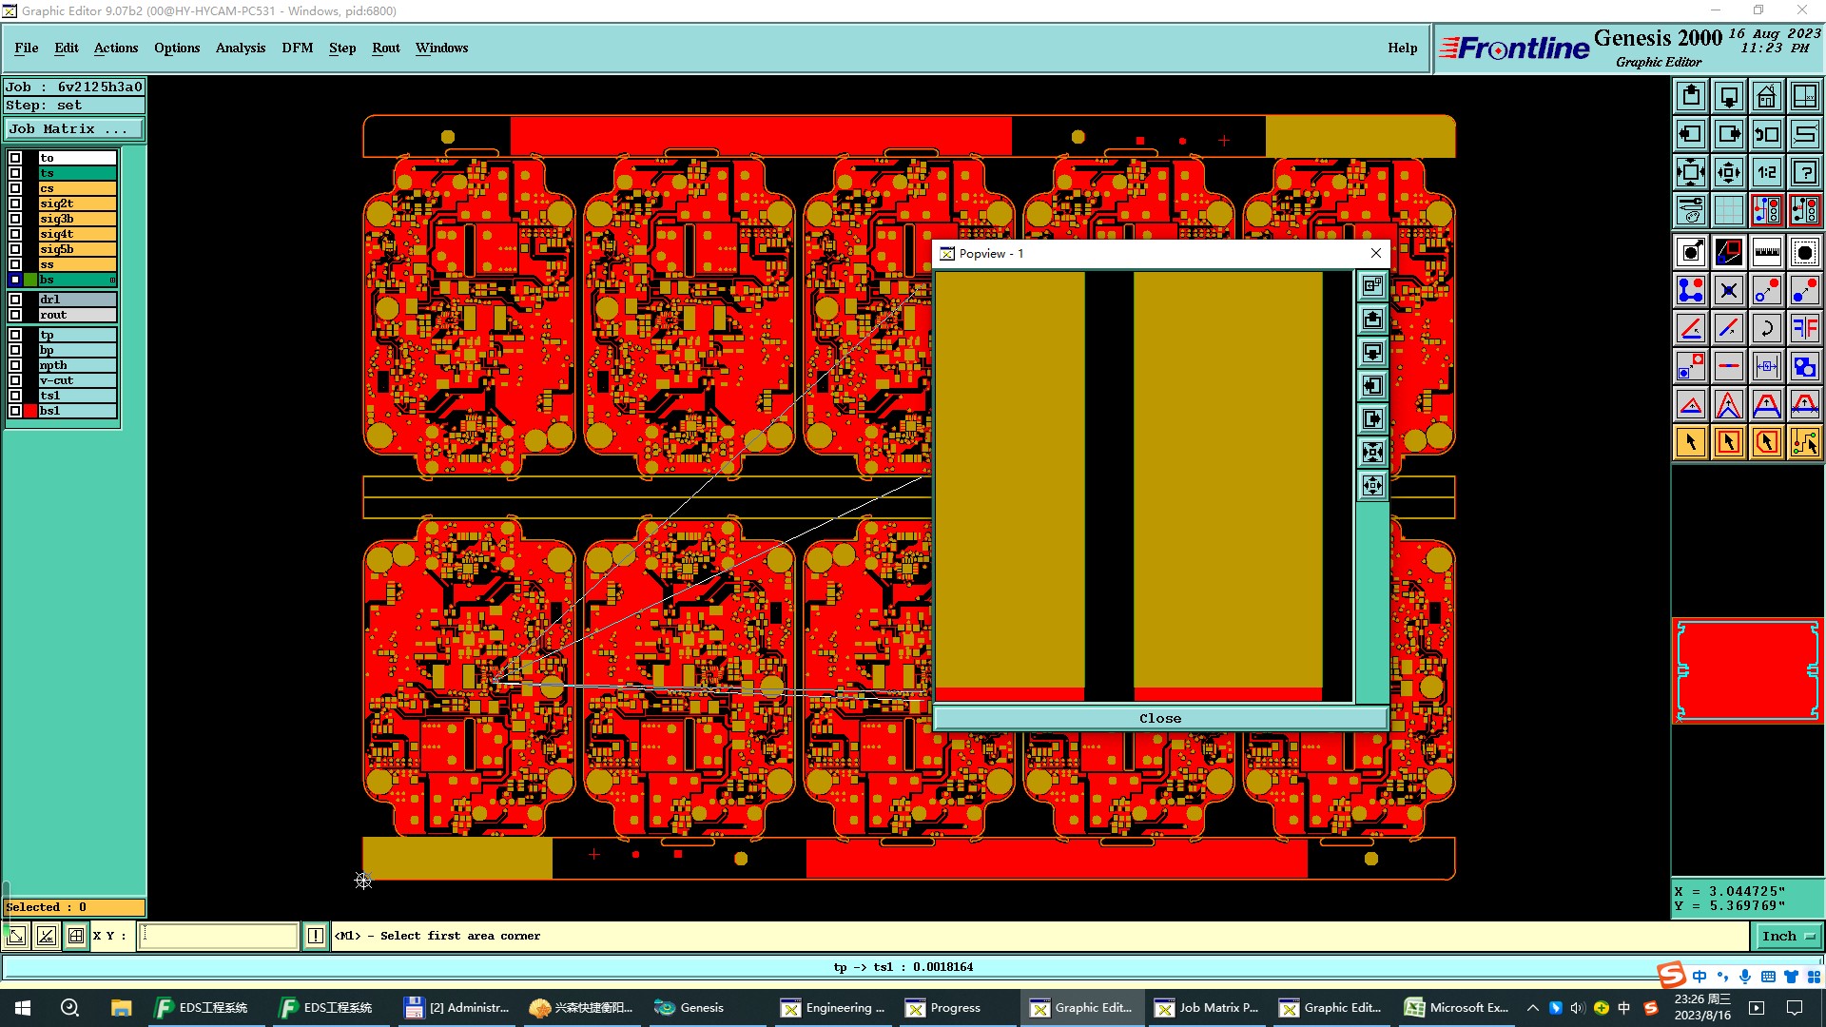Viewport: 1826px width, 1027px height.
Task: Click the Home view icon
Action: [1766, 96]
